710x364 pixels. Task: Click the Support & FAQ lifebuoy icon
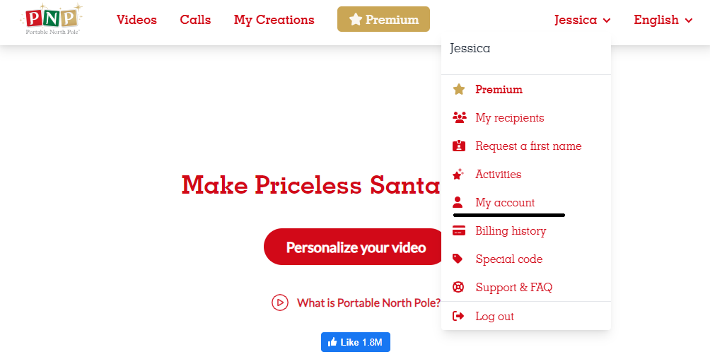pyautogui.click(x=458, y=287)
